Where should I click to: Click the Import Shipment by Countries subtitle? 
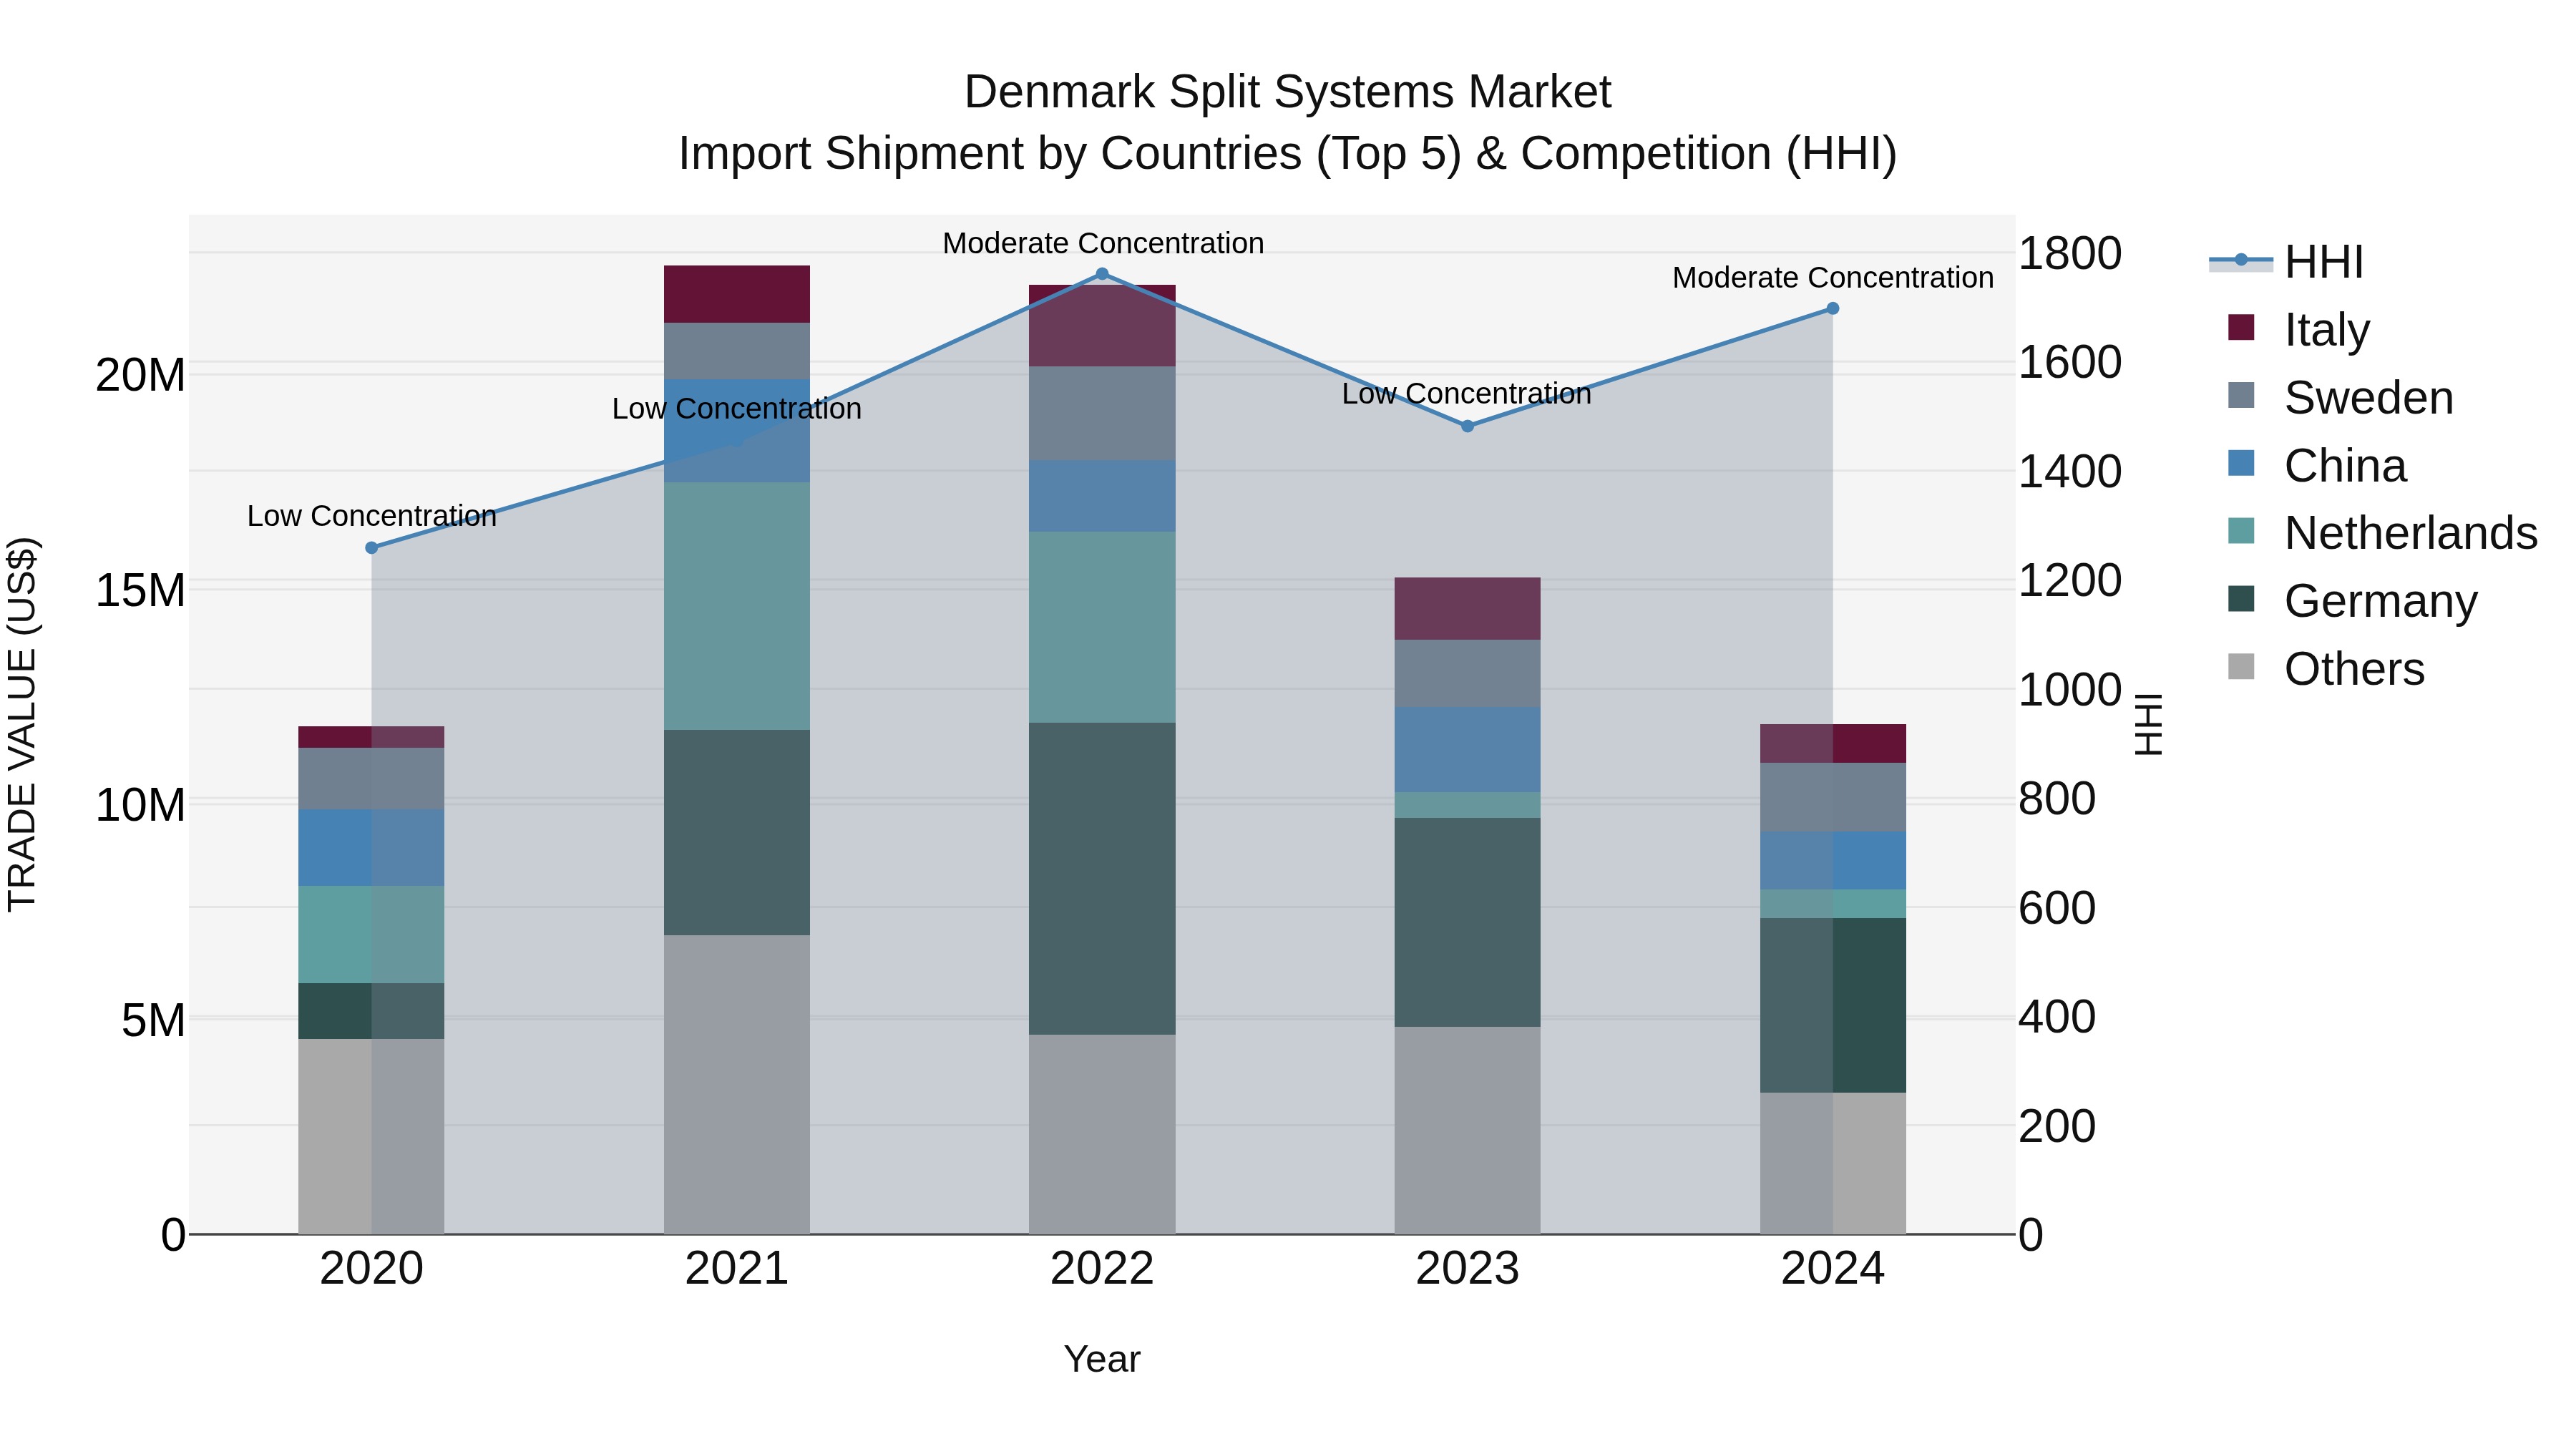point(1288,154)
